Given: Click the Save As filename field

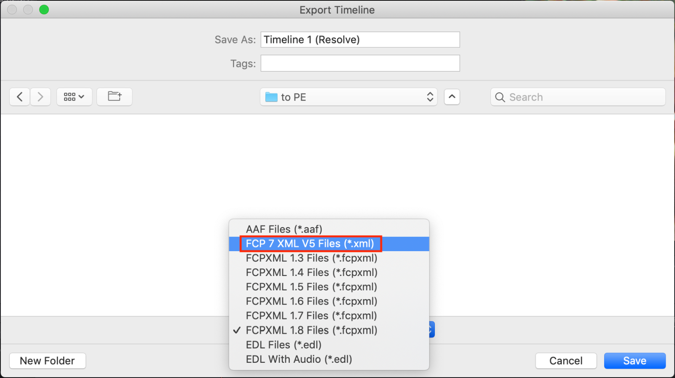Looking at the screenshot, I should click(x=360, y=40).
